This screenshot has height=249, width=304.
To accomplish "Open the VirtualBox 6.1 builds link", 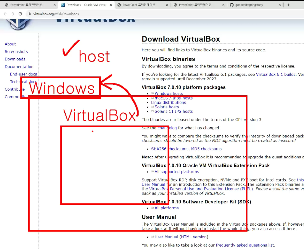I will point(276,75).
